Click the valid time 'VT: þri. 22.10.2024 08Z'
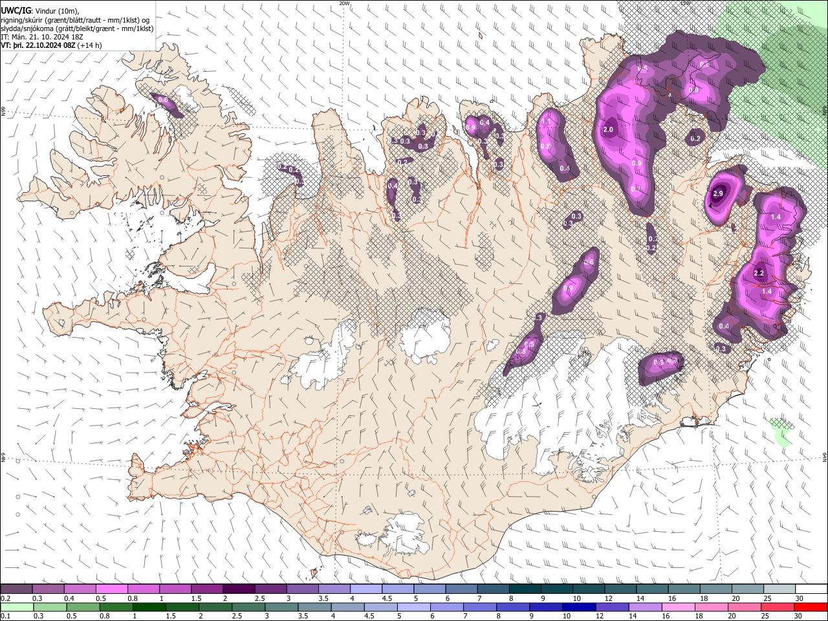The width and height of the screenshot is (828, 621). click(x=38, y=45)
